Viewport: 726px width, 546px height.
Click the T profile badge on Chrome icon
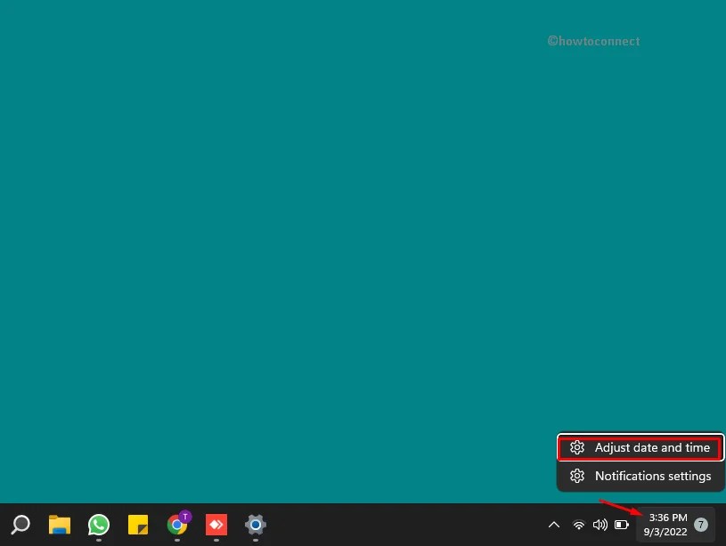click(x=184, y=517)
